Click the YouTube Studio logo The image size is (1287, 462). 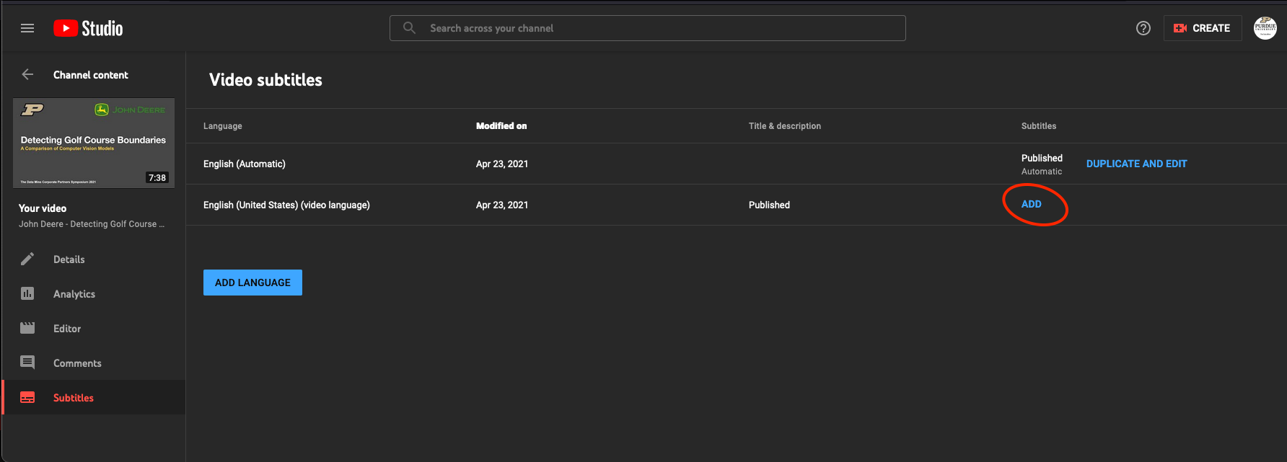click(x=88, y=28)
